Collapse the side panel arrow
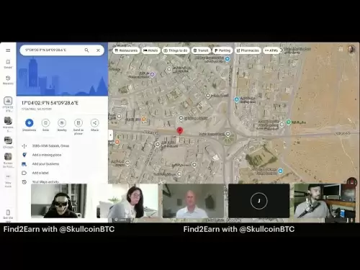This screenshot has height=270, width=360. coord(110,135)
